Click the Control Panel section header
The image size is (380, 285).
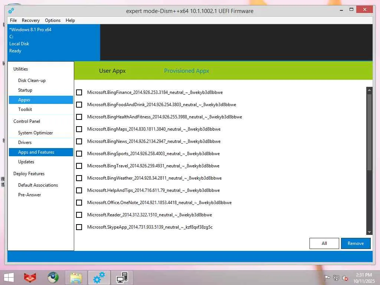click(x=27, y=121)
